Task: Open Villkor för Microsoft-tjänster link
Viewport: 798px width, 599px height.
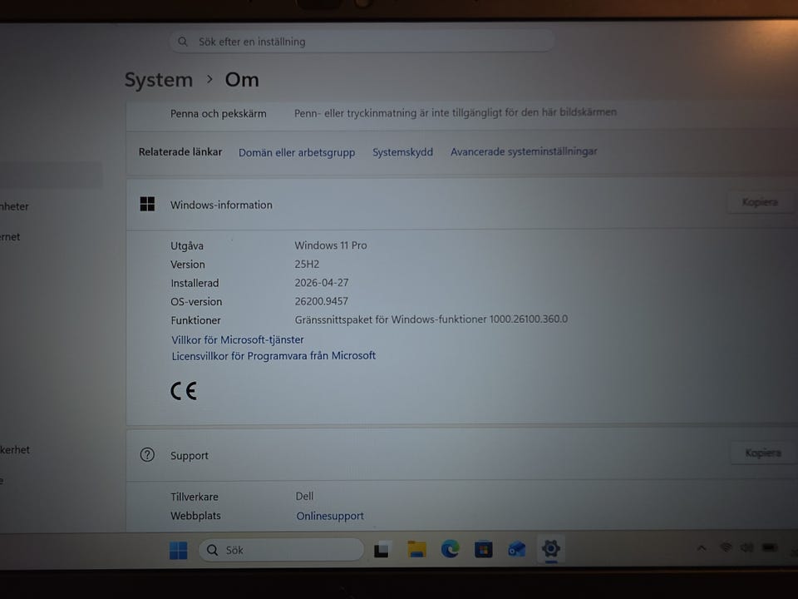Action: pos(237,339)
